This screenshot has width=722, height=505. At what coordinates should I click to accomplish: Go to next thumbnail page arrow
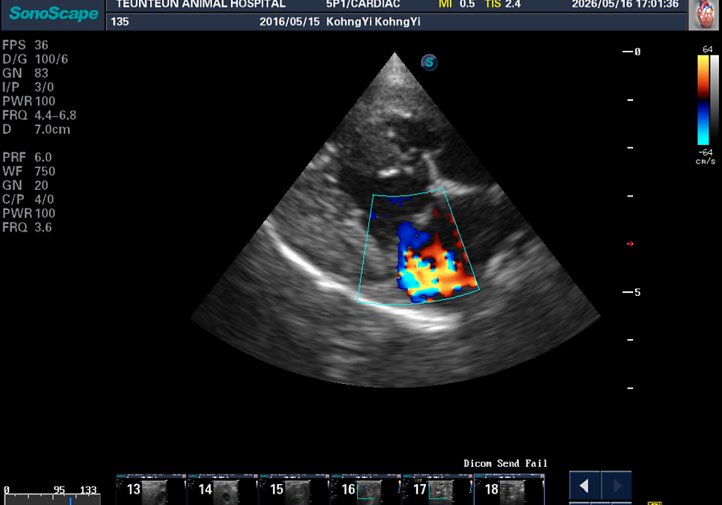pyautogui.click(x=617, y=486)
